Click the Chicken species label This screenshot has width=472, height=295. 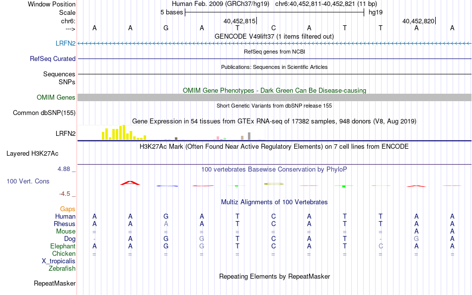click(64, 253)
